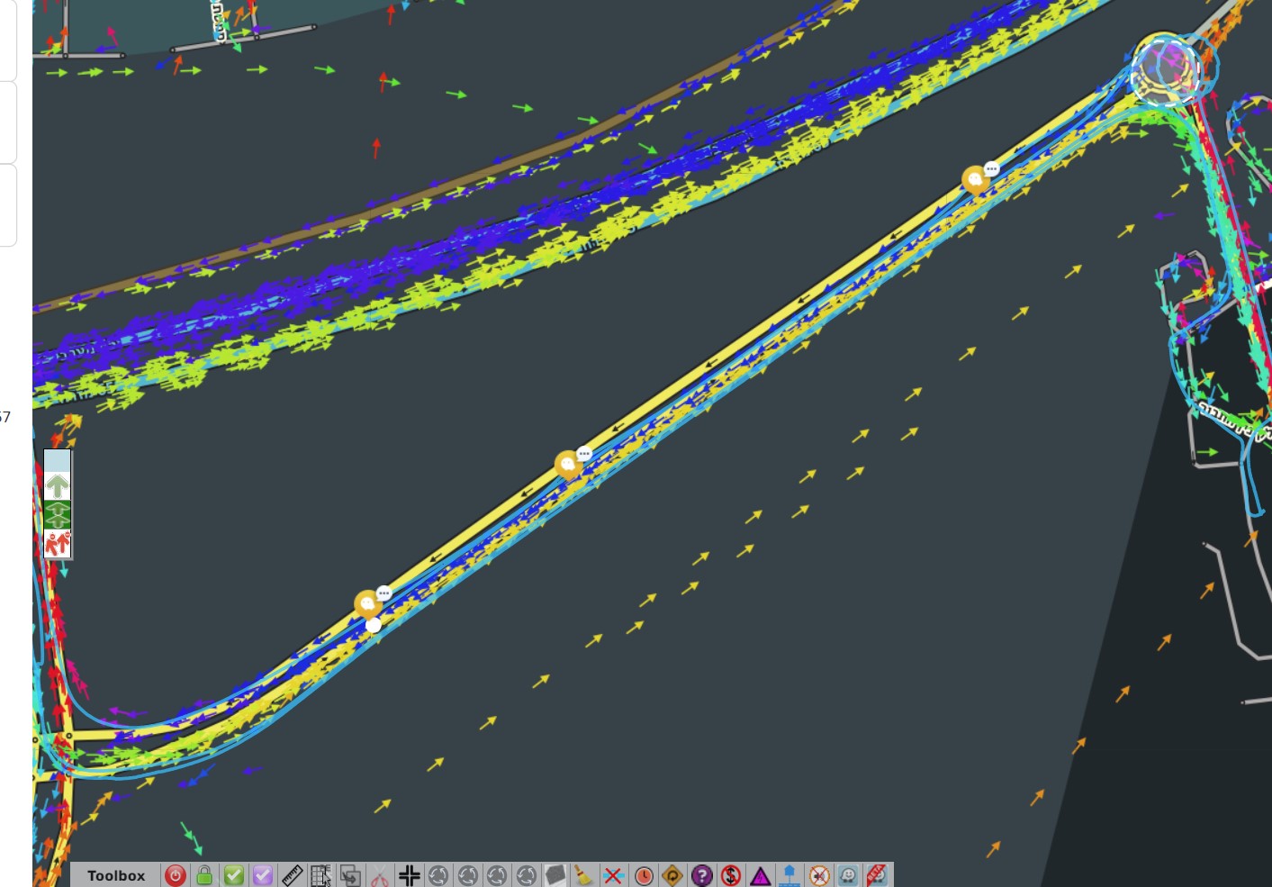This screenshot has height=887, width=1272.
Task: Click the no-dollar toll-free sign icon
Action: click(731, 875)
